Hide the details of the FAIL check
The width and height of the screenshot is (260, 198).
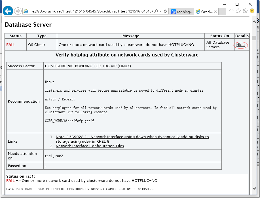point(240,45)
